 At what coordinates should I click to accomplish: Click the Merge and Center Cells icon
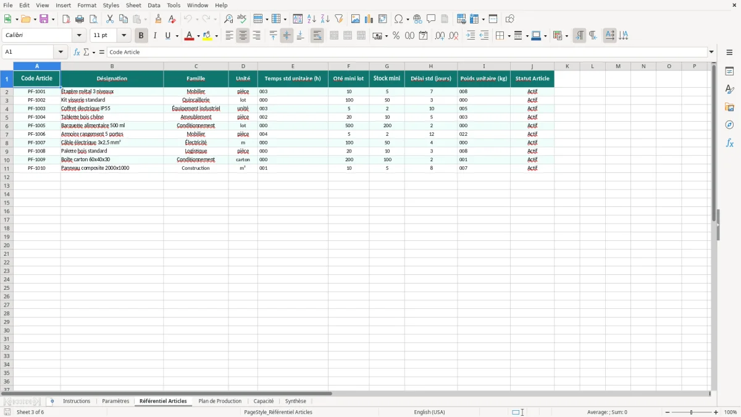point(334,36)
